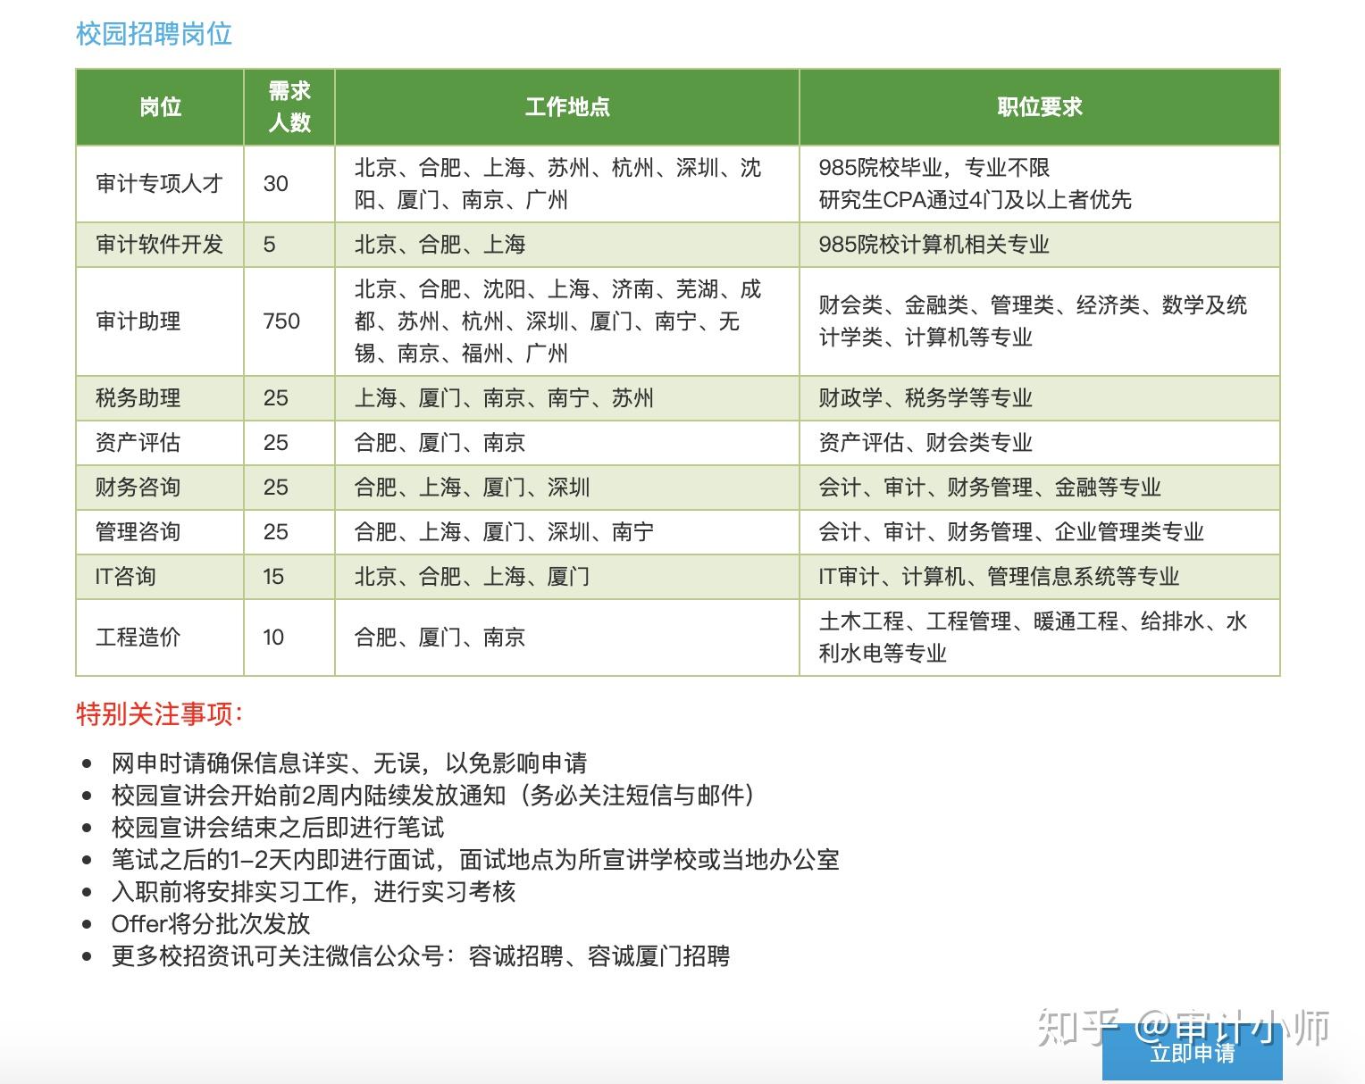Select the 审计助理 position cell
The width and height of the screenshot is (1365, 1084).
[160, 321]
